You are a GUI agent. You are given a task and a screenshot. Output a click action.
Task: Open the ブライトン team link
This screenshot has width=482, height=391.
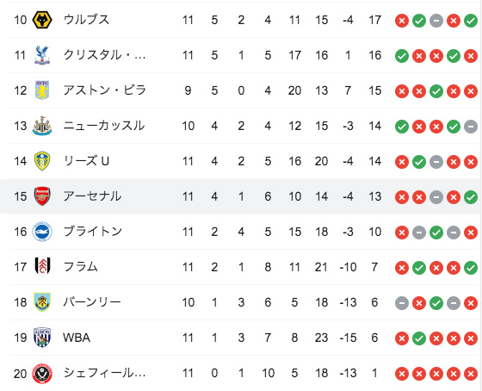coord(93,232)
